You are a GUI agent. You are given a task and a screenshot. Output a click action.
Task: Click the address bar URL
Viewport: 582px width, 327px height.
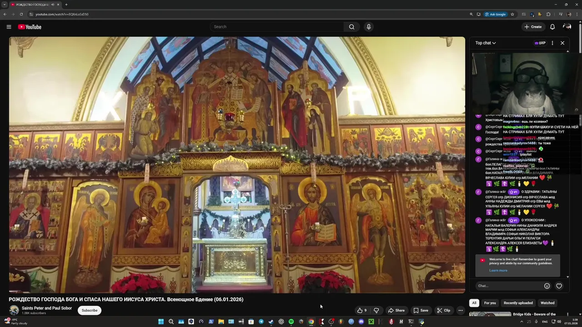pos(62,14)
